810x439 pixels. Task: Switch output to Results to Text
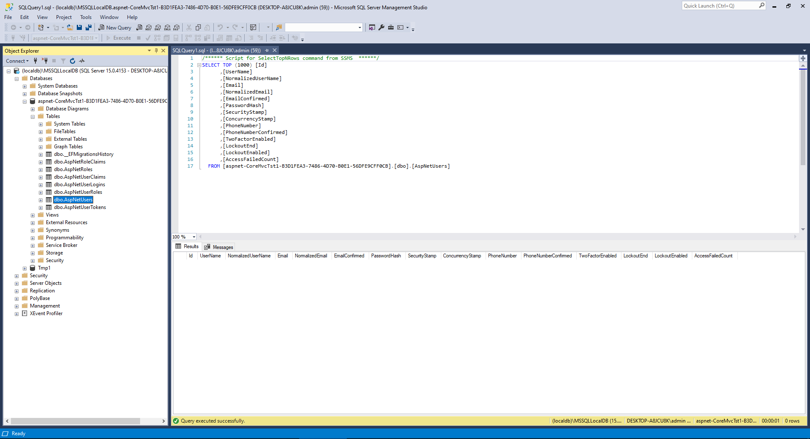coord(220,38)
